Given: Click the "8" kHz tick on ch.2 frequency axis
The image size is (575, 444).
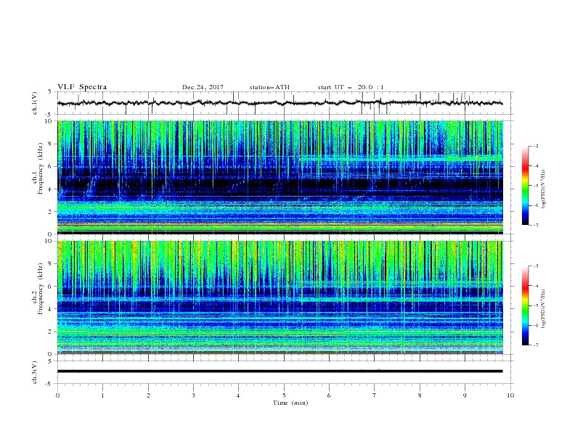Looking at the screenshot, I should 51,264.
